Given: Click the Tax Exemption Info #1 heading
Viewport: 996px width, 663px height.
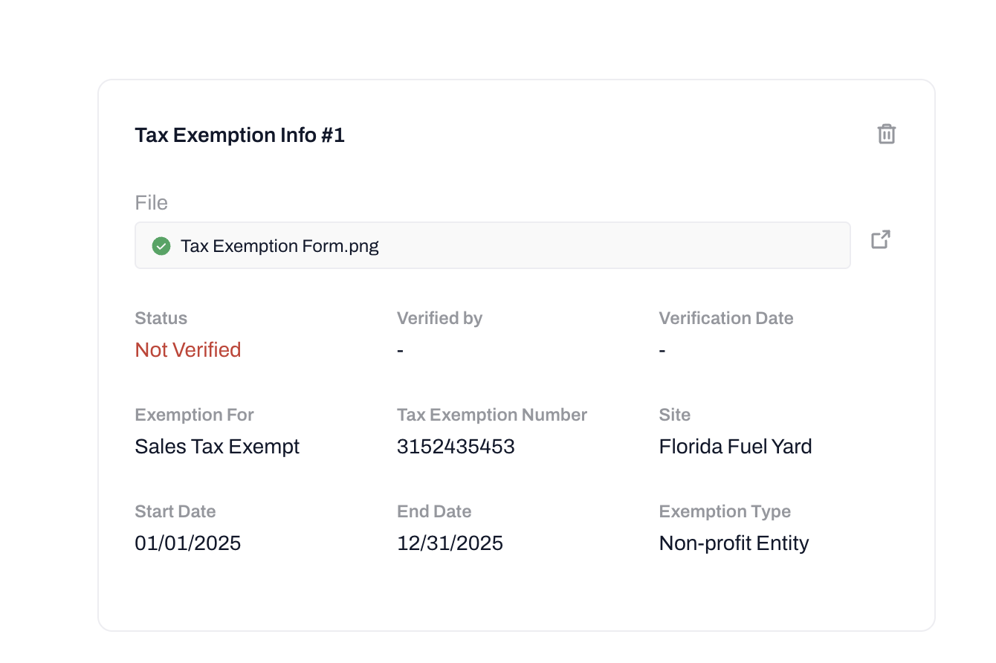Looking at the screenshot, I should (239, 135).
